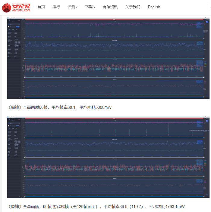Click blue play button in first screenshot
The width and height of the screenshot is (211, 212).
[x=207, y=22]
